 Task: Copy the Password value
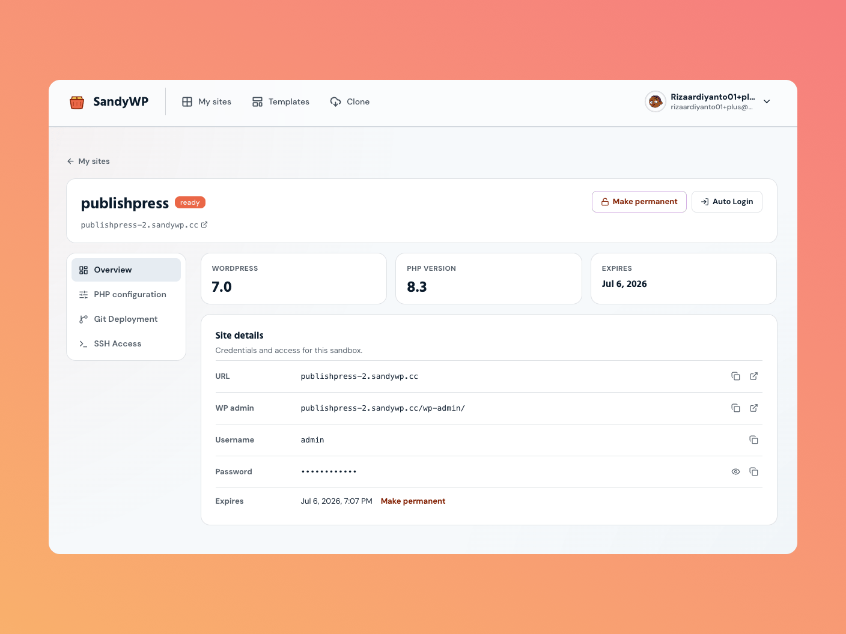[753, 472]
